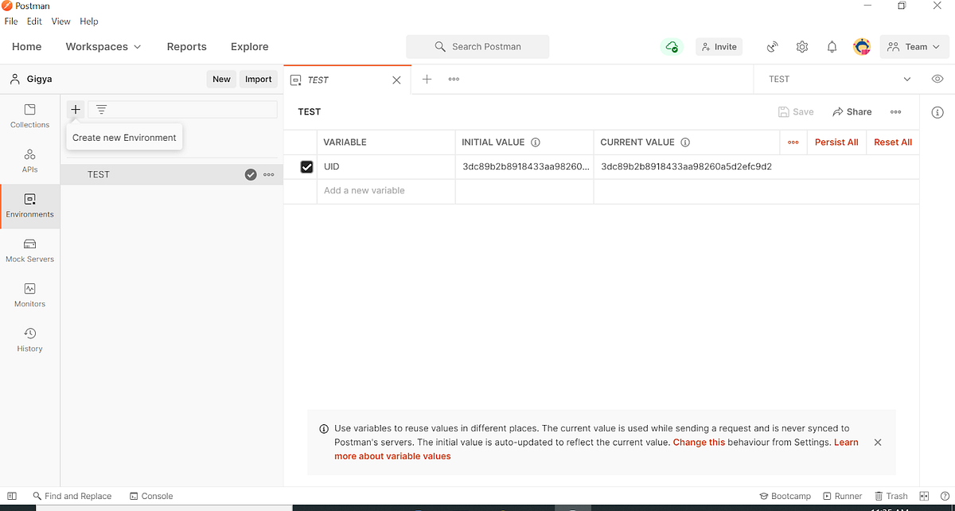955x511 pixels.
Task: Open the info panel icon on right
Action: 937,113
